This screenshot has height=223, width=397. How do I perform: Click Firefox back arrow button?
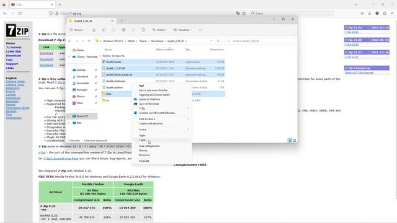5,13
